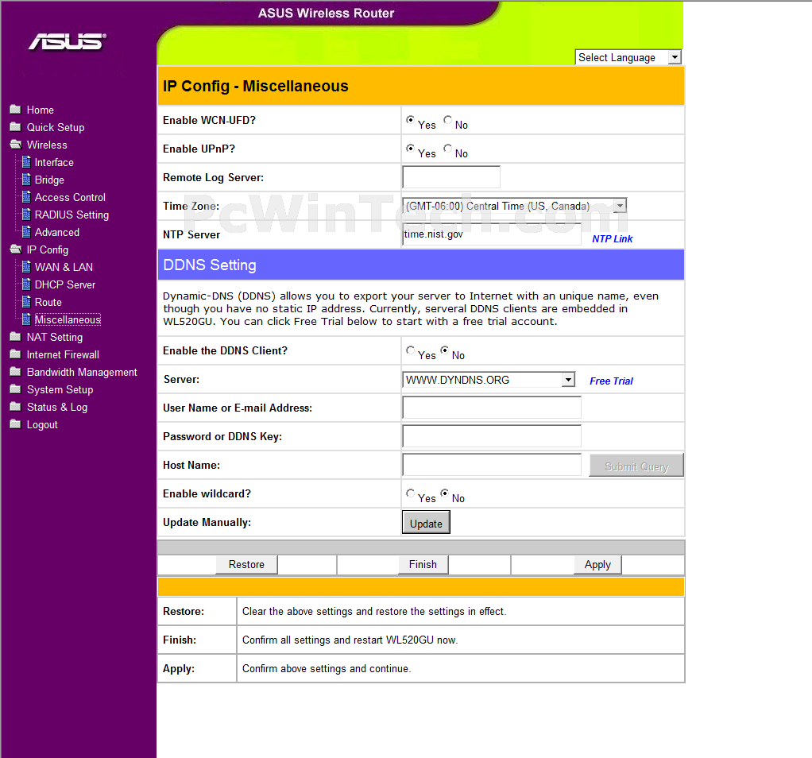
Task: Select Yes for Enable wildcard
Action: click(410, 493)
